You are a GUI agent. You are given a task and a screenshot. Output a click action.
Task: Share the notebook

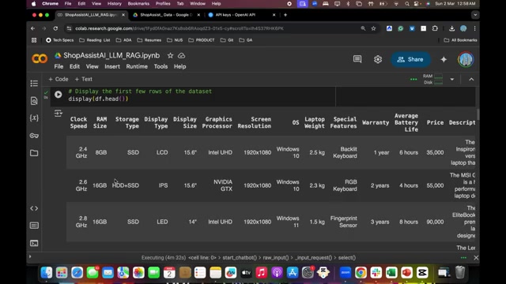410,59
